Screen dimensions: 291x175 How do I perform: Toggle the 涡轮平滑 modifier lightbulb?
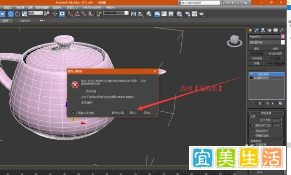(252, 74)
